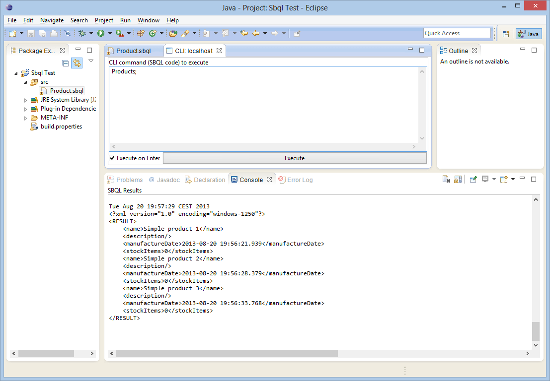The width and height of the screenshot is (550, 381).
Task: Click the Save toolbar icon
Action: pos(31,33)
